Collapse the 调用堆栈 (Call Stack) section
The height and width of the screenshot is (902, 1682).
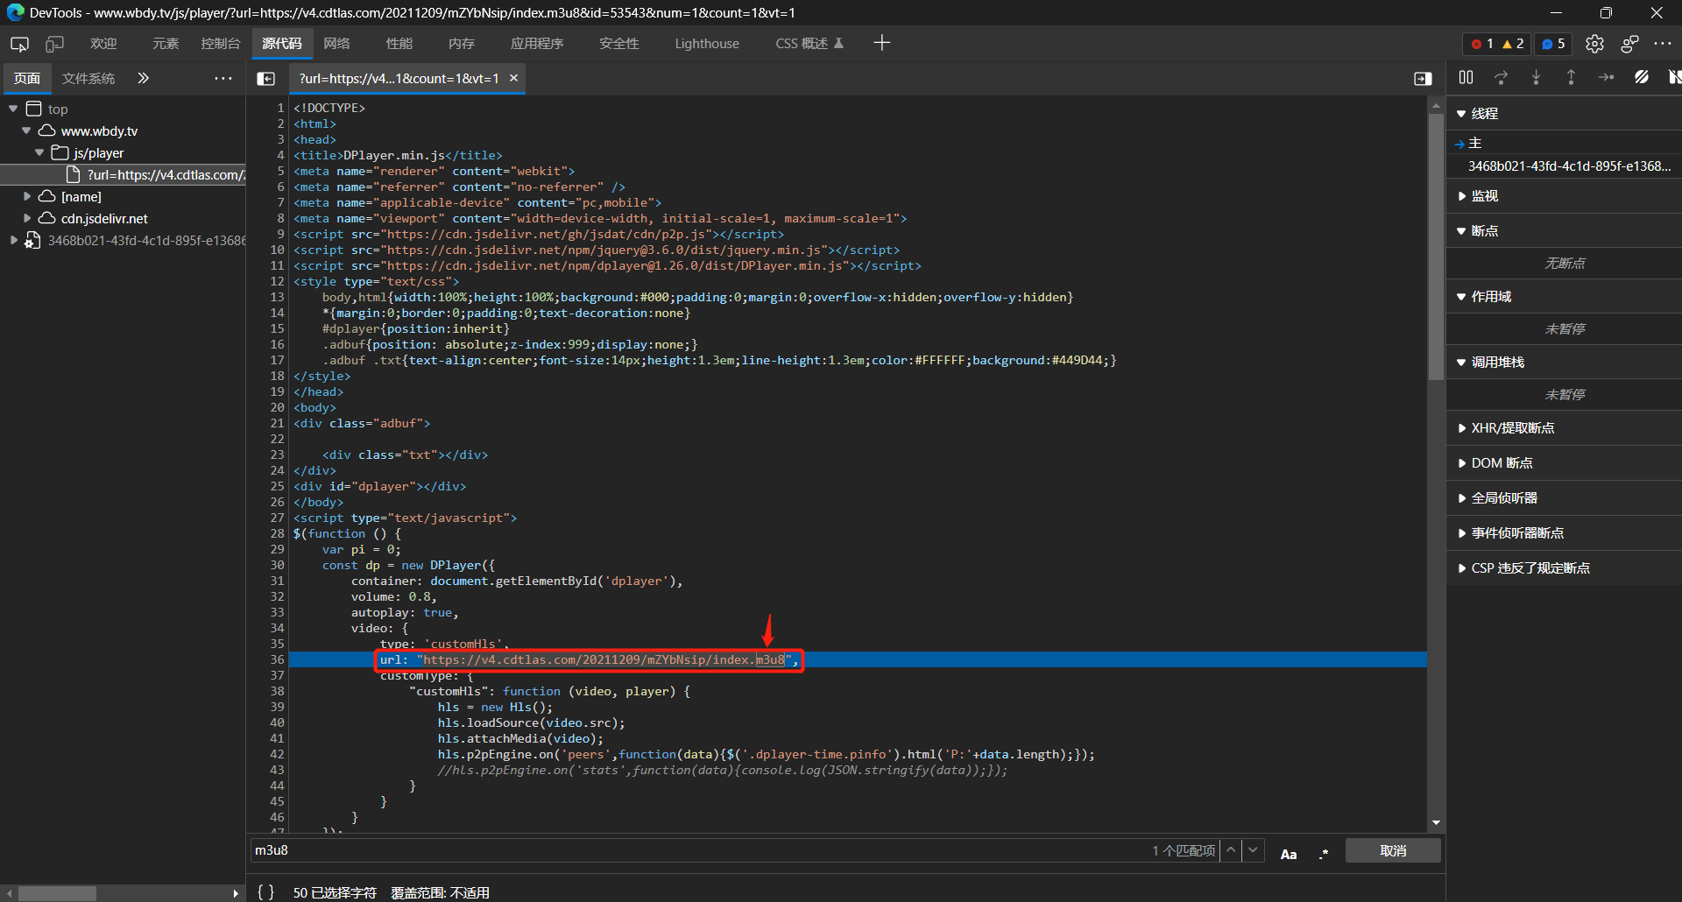coord(1564,363)
